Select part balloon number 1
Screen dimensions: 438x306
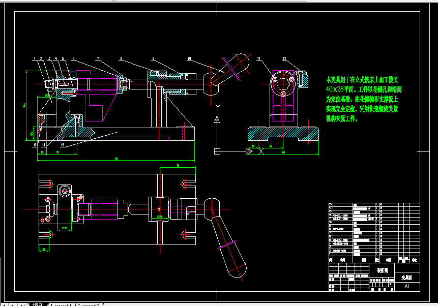35,58
